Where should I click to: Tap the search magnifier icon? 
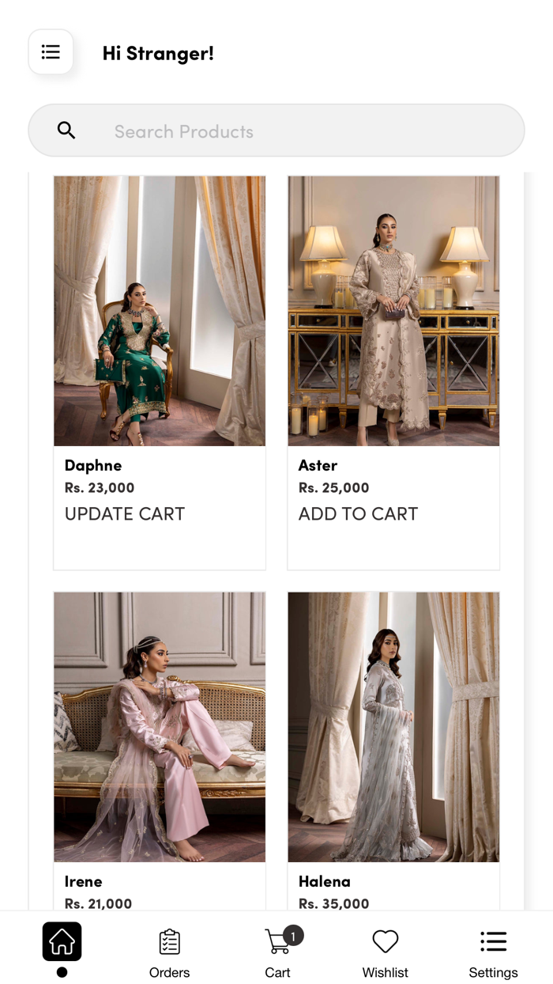[x=66, y=131]
